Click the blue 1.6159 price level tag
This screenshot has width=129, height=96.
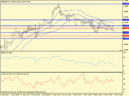pos(126,26)
